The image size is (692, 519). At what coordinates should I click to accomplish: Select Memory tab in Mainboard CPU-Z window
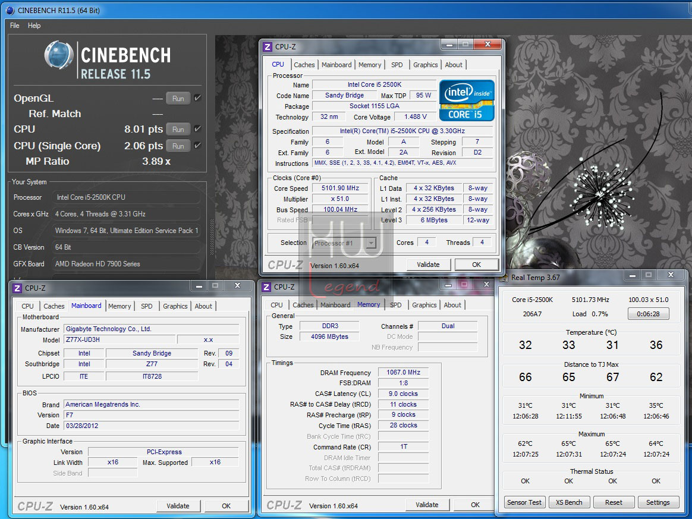click(x=119, y=306)
